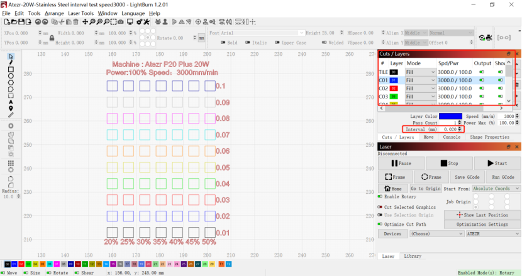Click the New file icon
This screenshot has width=522, height=276.
tap(7, 22)
